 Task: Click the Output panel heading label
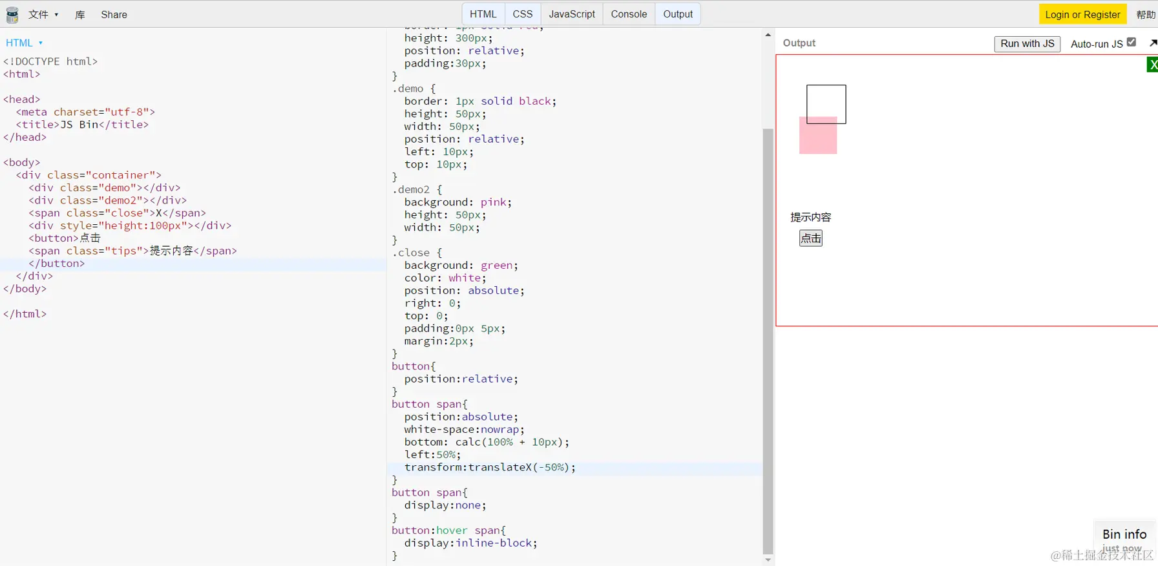799,43
